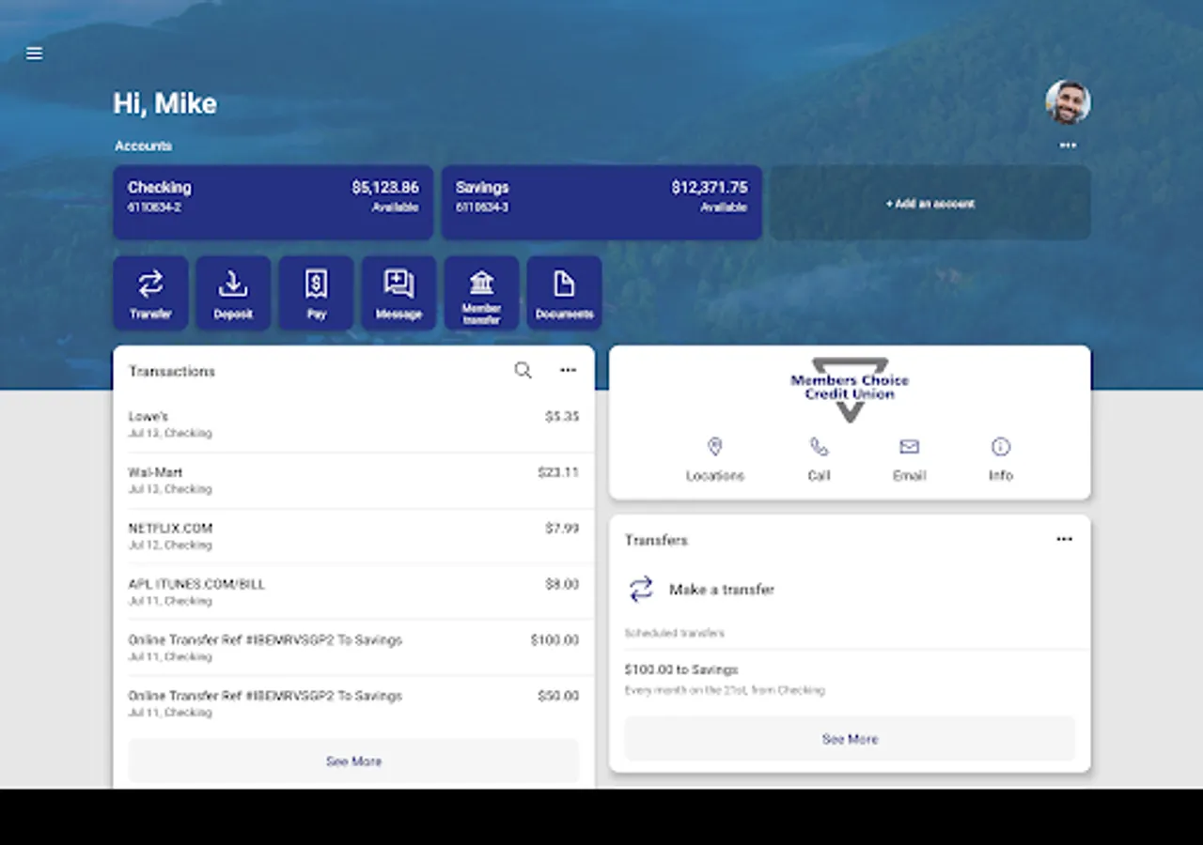This screenshot has height=845, width=1203.
Task: Click the Add an account tile
Action: 930,203
